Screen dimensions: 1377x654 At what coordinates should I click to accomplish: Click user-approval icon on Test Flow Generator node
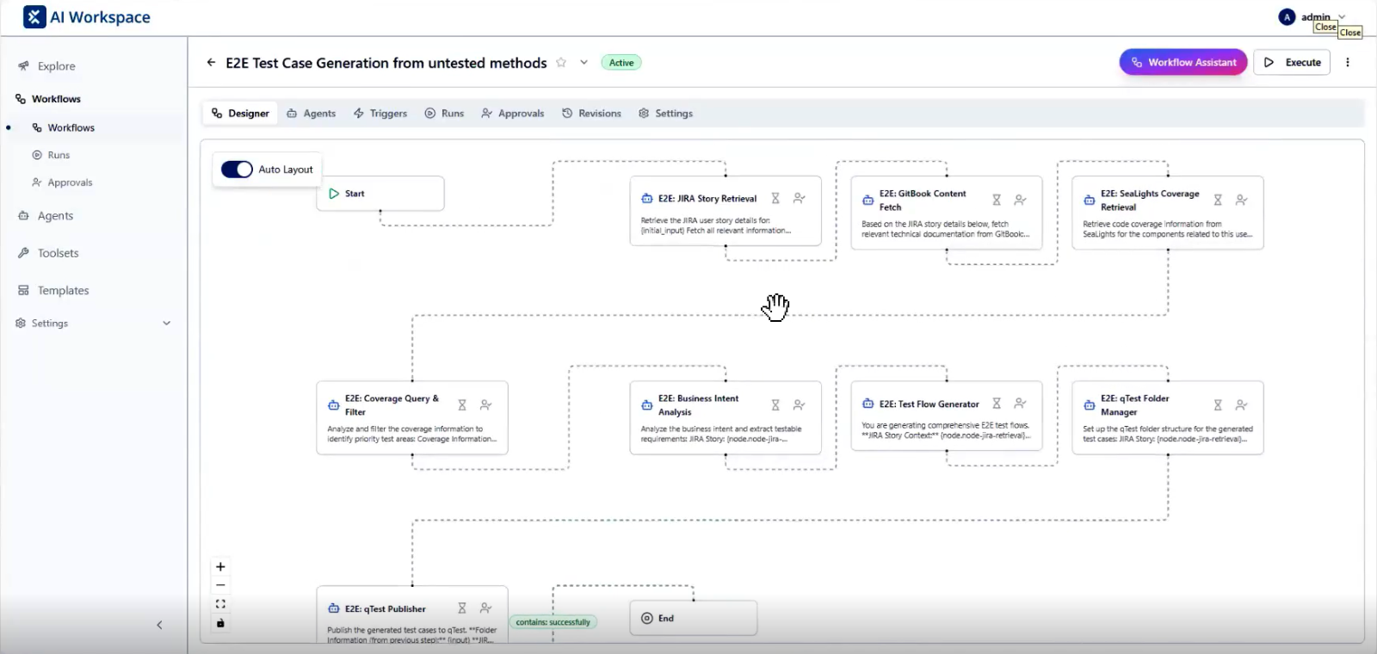click(x=1020, y=404)
